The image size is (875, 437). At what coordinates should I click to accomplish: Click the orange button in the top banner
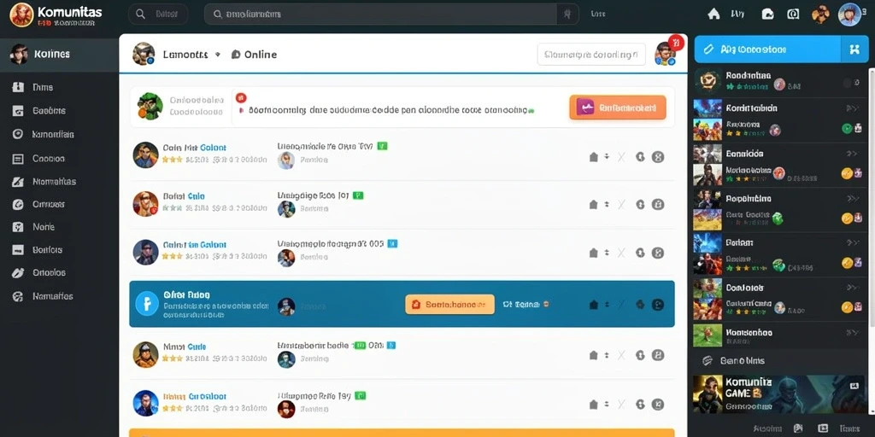click(618, 108)
